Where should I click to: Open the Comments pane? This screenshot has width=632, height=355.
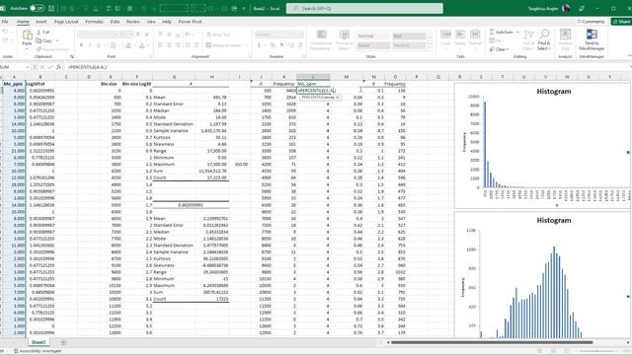click(x=591, y=22)
